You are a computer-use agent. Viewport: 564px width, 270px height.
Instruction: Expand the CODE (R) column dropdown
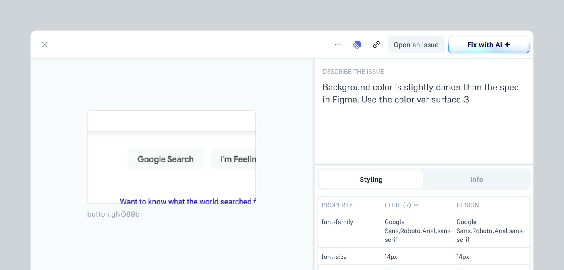tap(402, 205)
